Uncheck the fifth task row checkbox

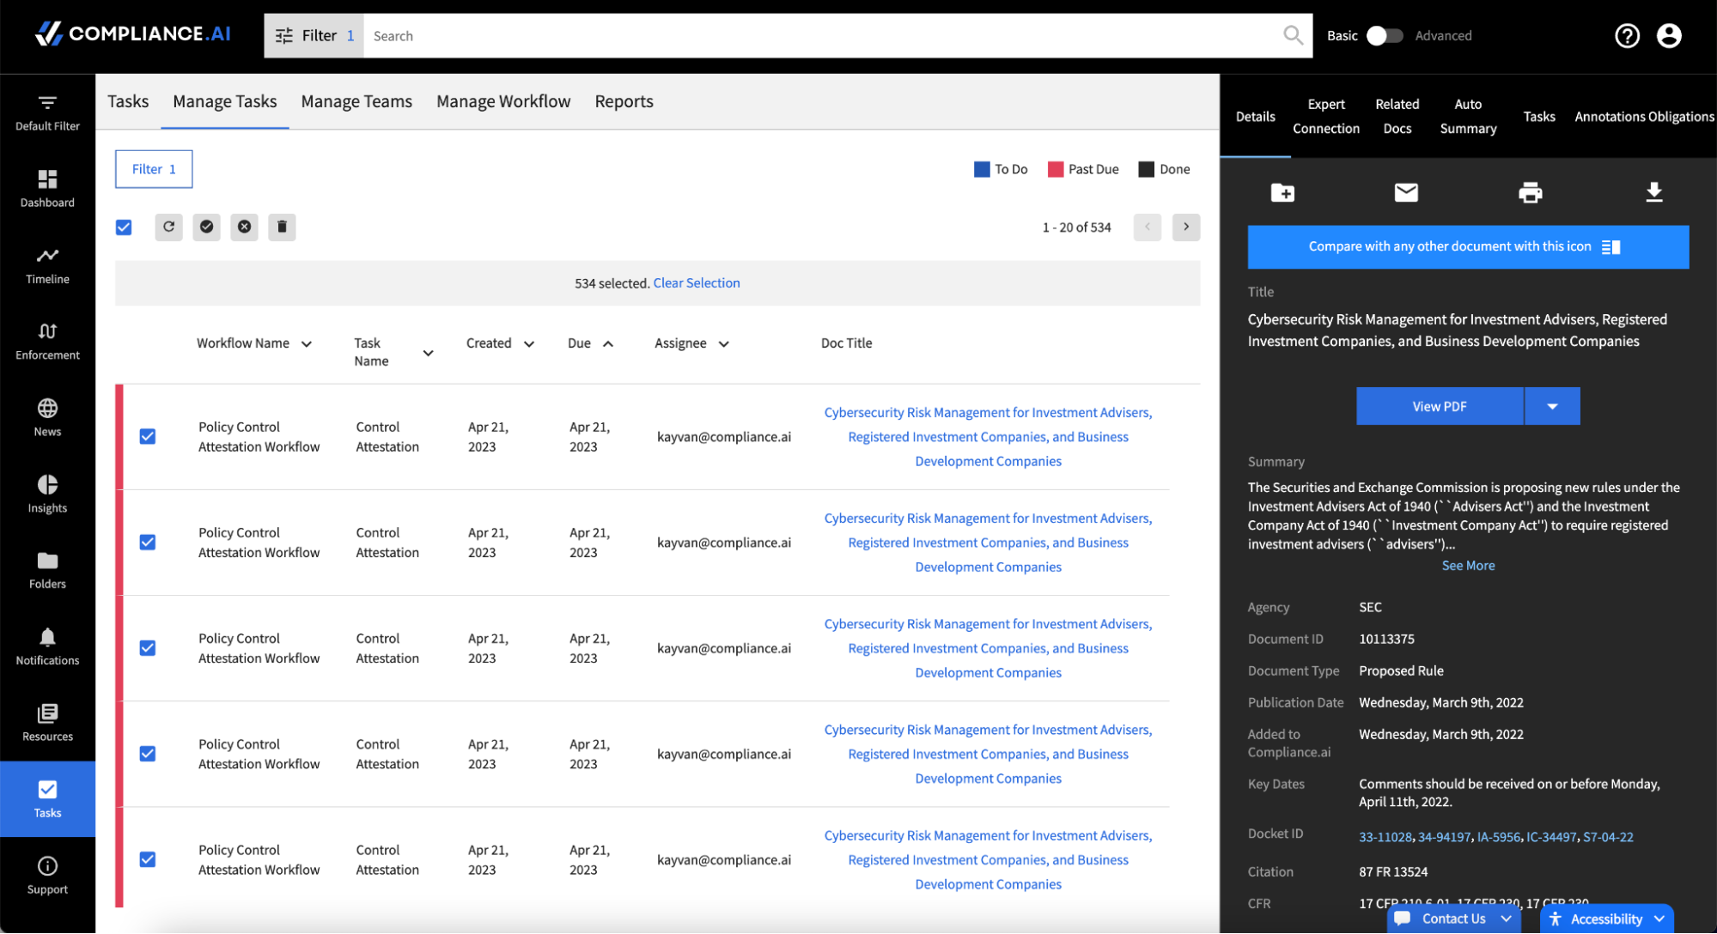coord(148,858)
